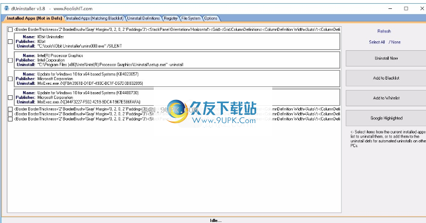Switch to Installed Apps (Not in Defs) tab

point(34,18)
